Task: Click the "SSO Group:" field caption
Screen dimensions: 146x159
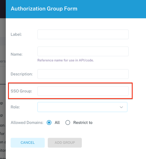Action: 21,91
